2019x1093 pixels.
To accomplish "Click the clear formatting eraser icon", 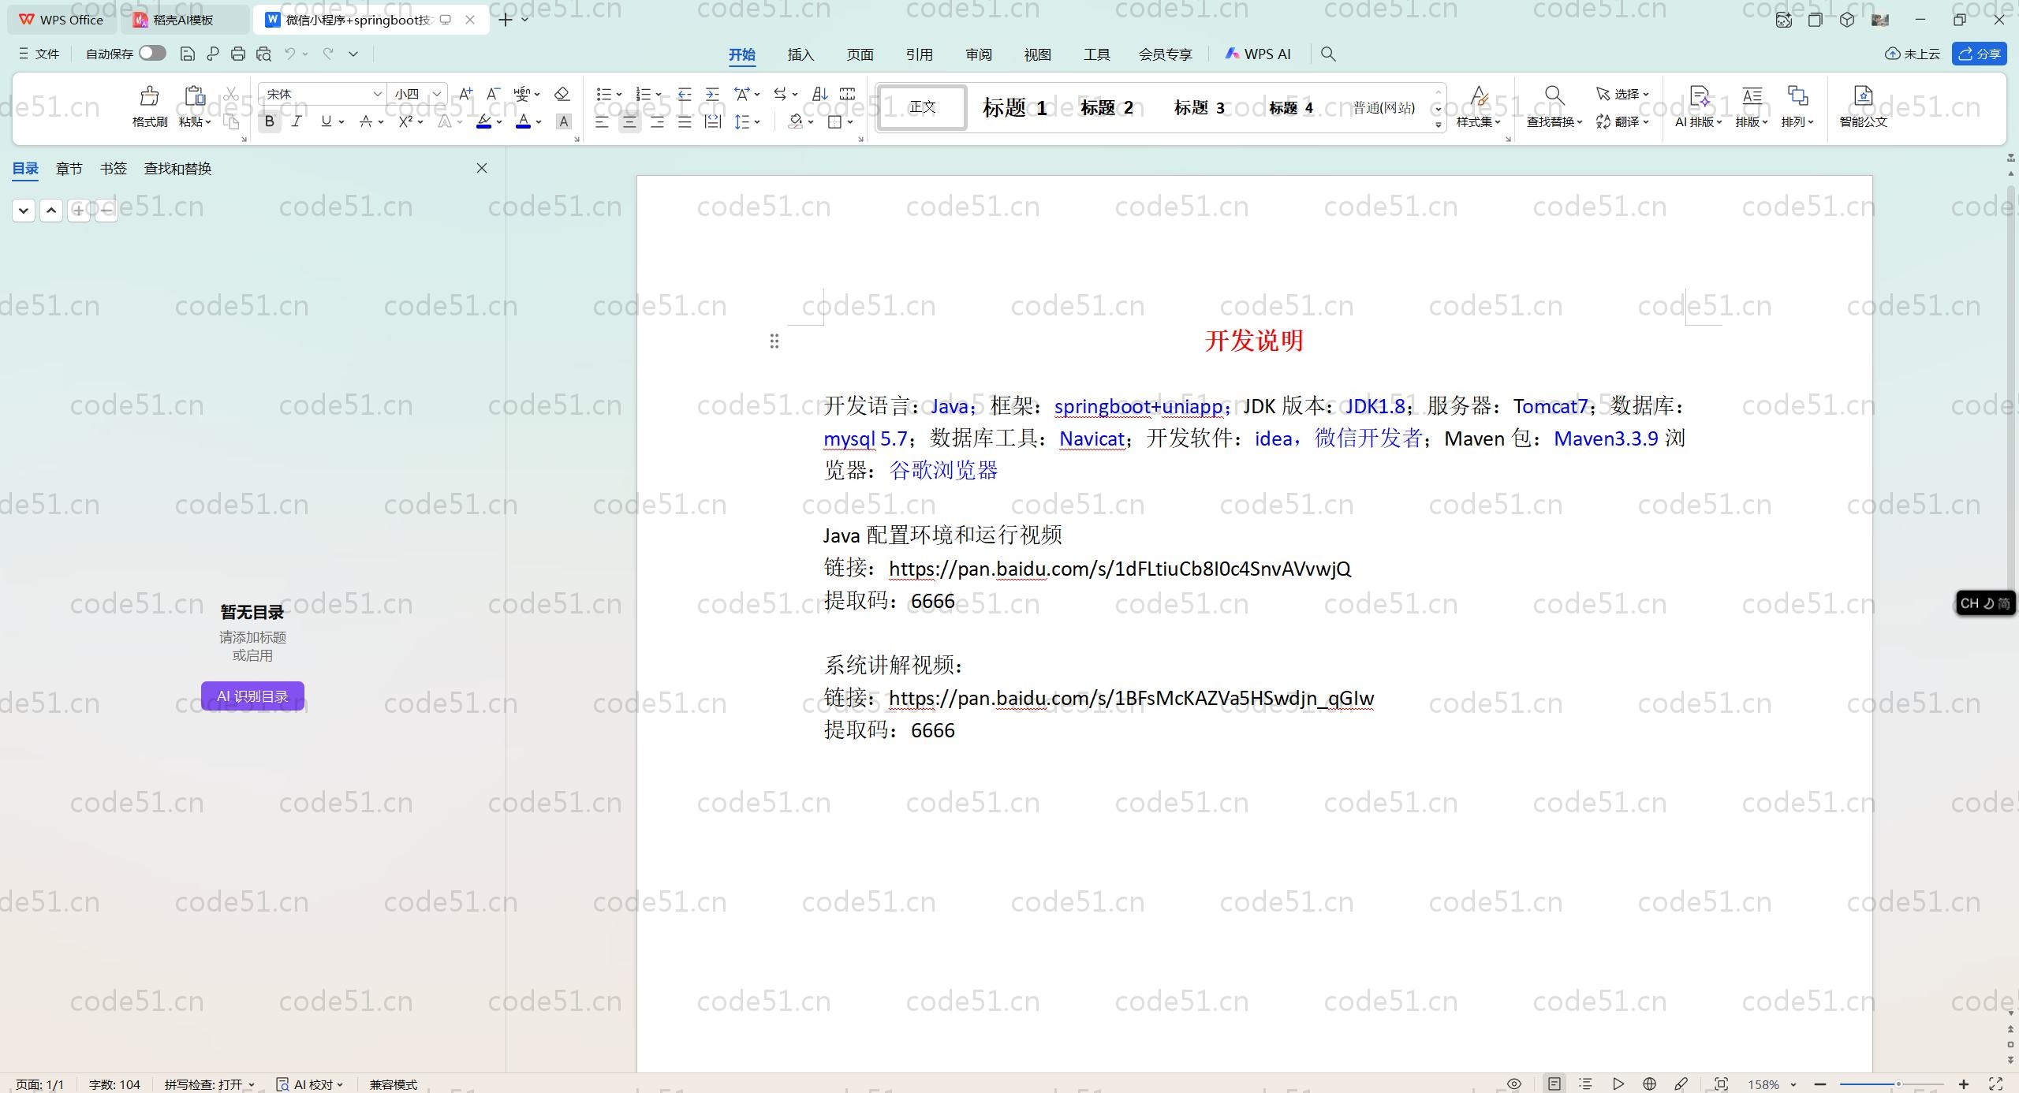I will (x=562, y=94).
